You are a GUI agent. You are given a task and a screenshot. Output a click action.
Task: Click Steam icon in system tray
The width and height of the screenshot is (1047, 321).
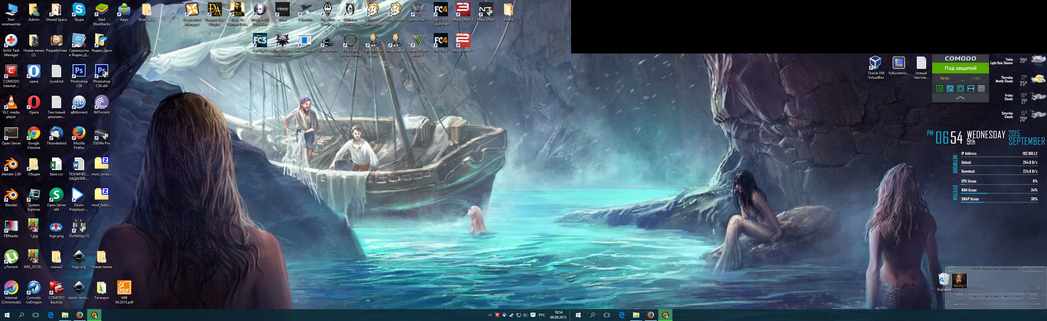511,315
